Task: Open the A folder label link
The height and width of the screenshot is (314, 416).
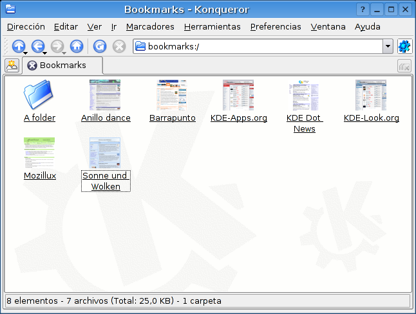Action: (x=39, y=118)
